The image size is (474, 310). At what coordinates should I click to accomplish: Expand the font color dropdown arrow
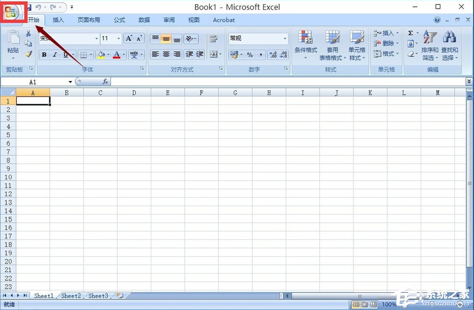[x=124, y=54]
